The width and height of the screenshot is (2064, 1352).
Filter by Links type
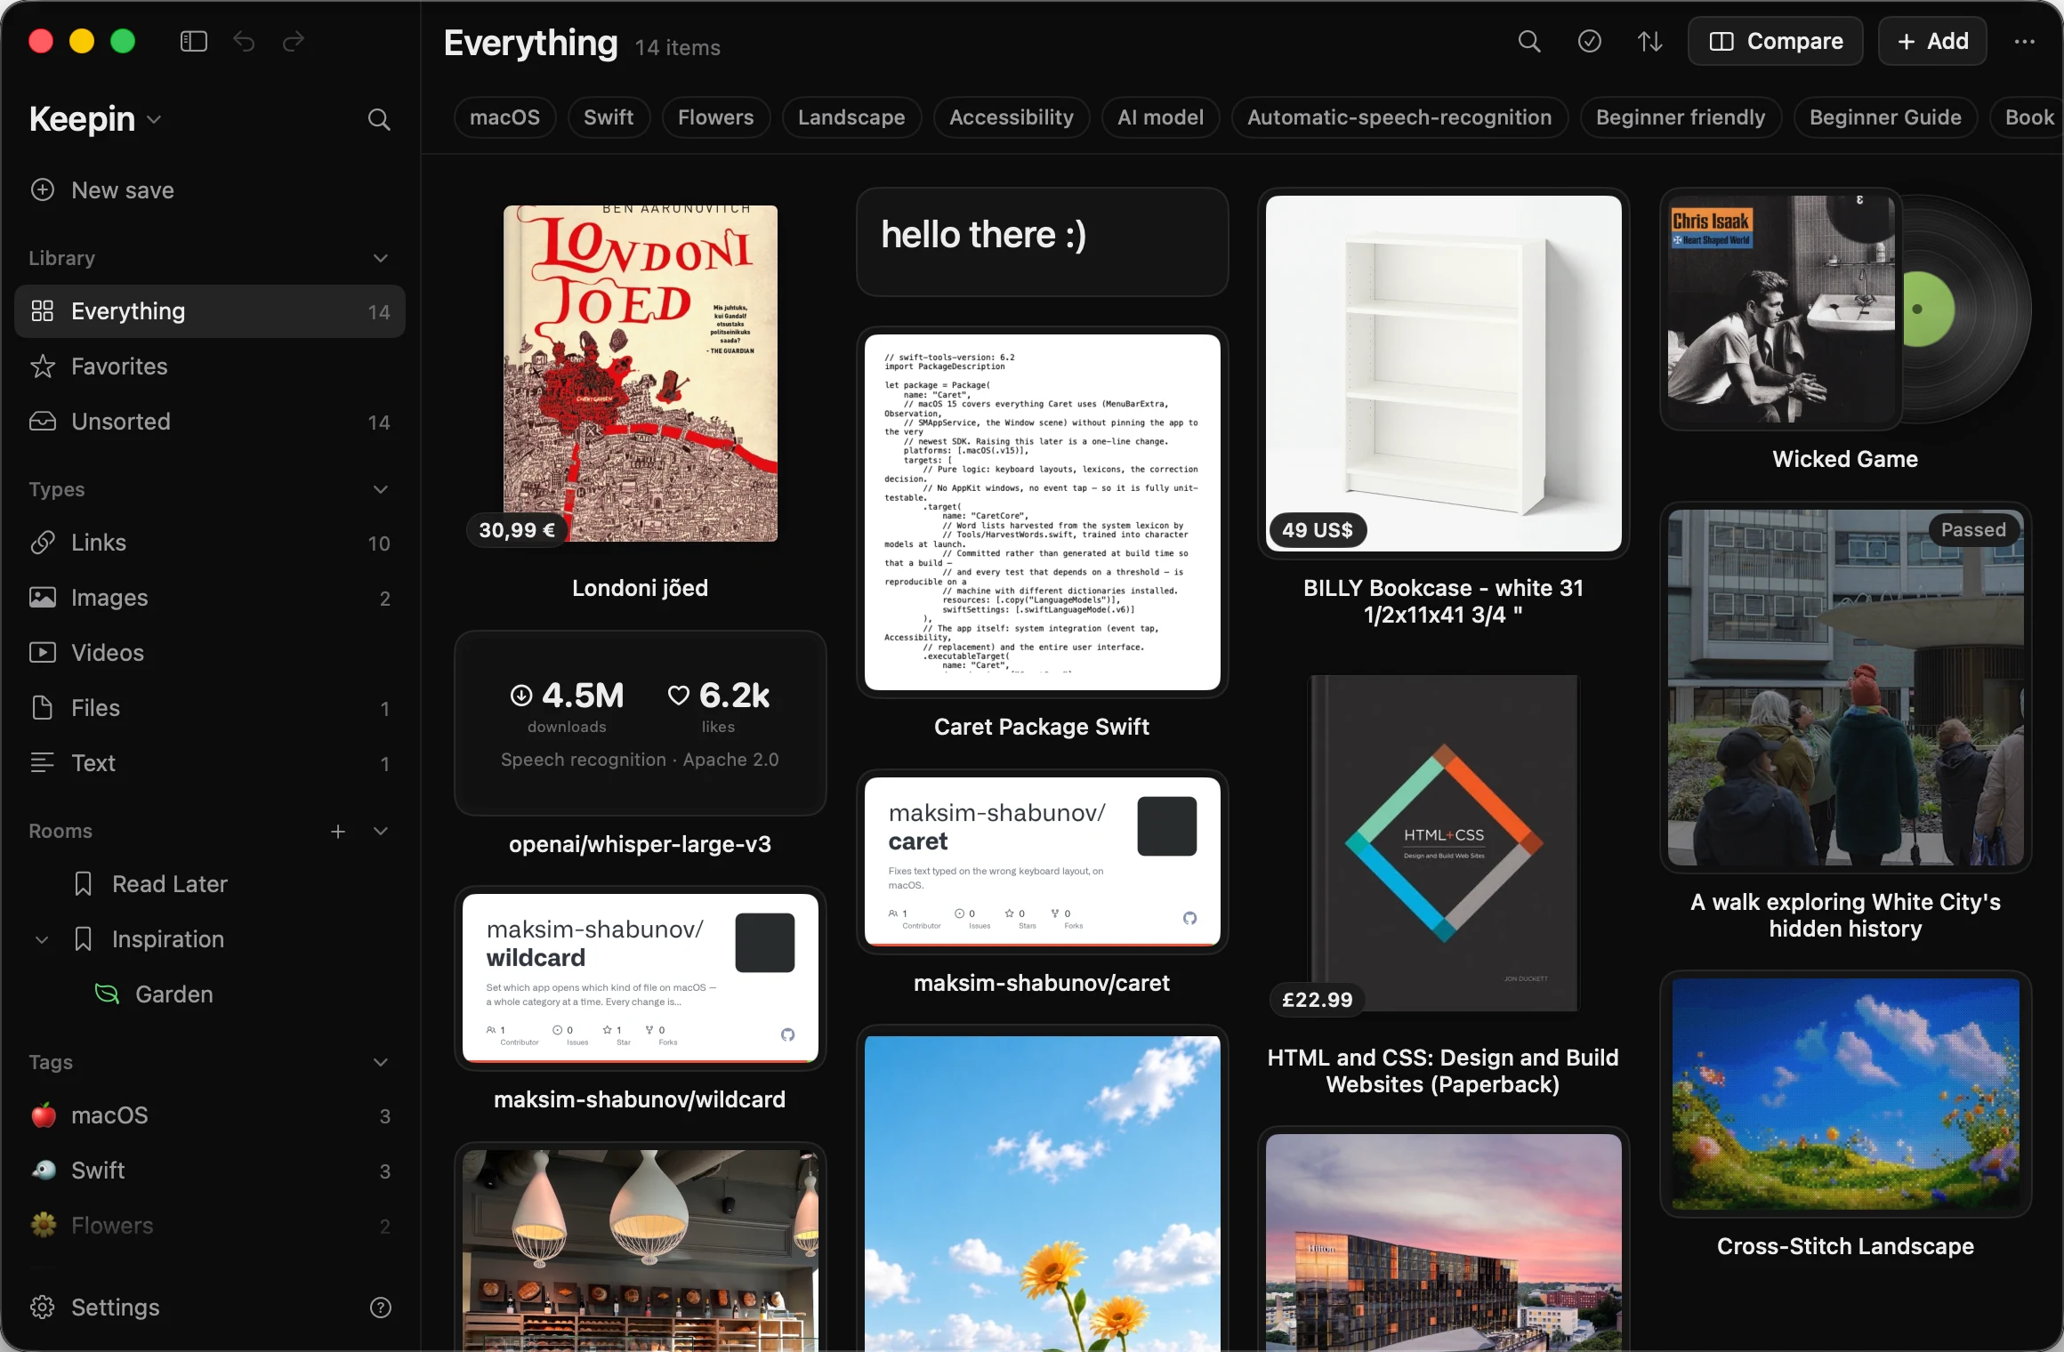(210, 543)
